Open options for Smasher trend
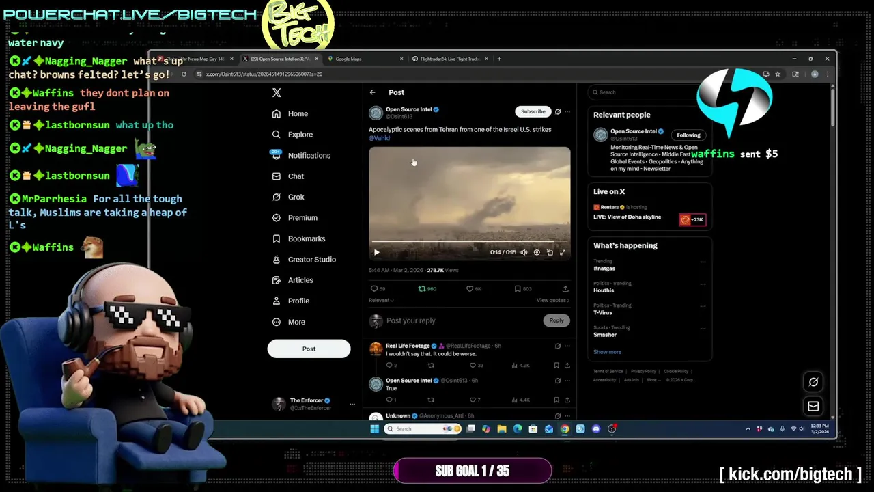 (703, 329)
